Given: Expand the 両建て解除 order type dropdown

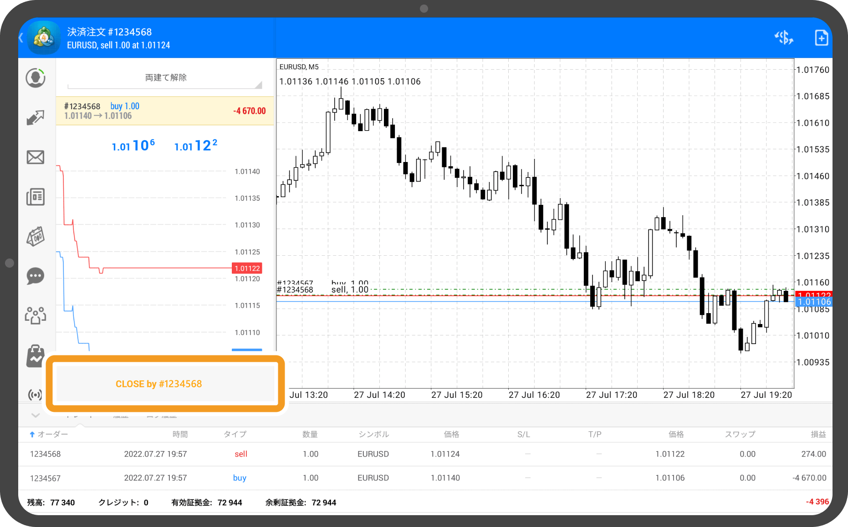Looking at the screenshot, I should tap(165, 78).
